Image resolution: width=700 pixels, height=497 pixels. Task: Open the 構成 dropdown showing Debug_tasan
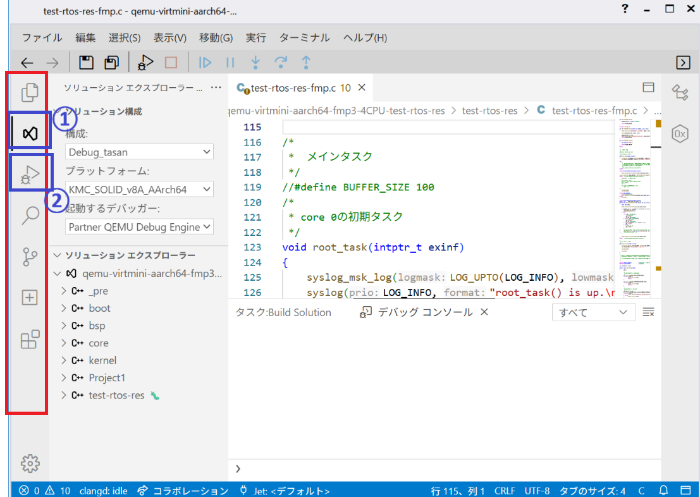pos(139,152)
